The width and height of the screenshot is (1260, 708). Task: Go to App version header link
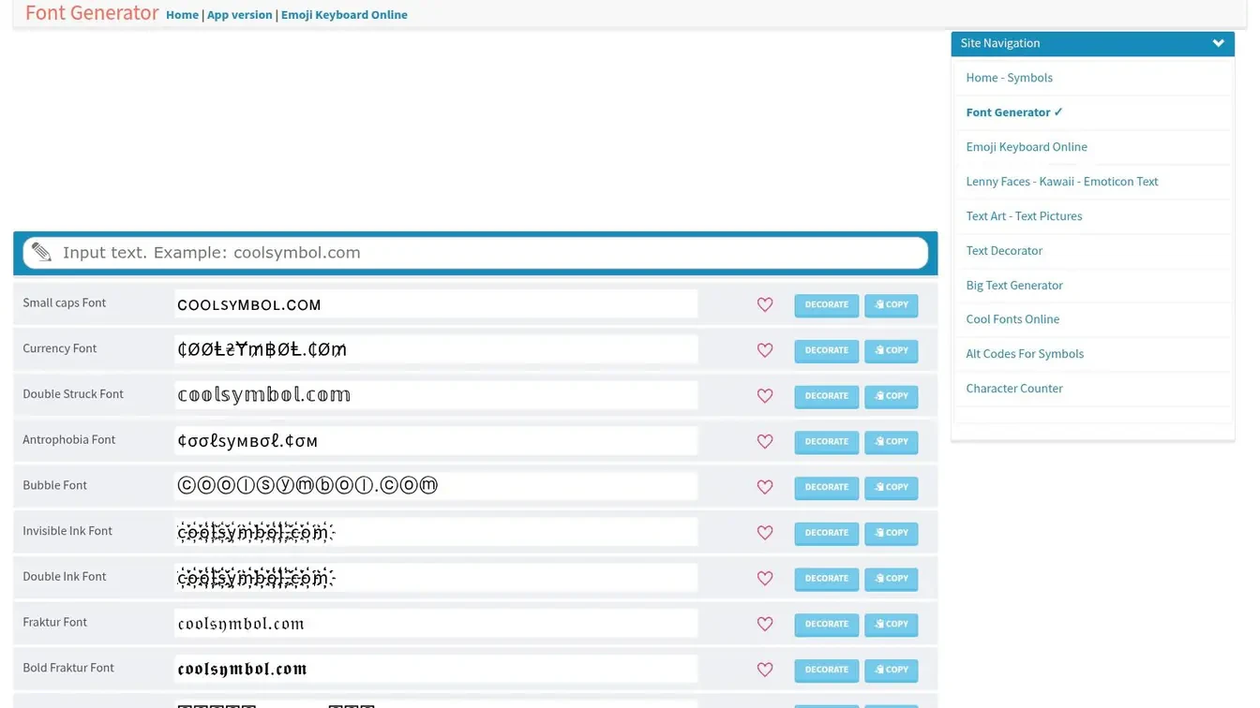pos(239,14)
